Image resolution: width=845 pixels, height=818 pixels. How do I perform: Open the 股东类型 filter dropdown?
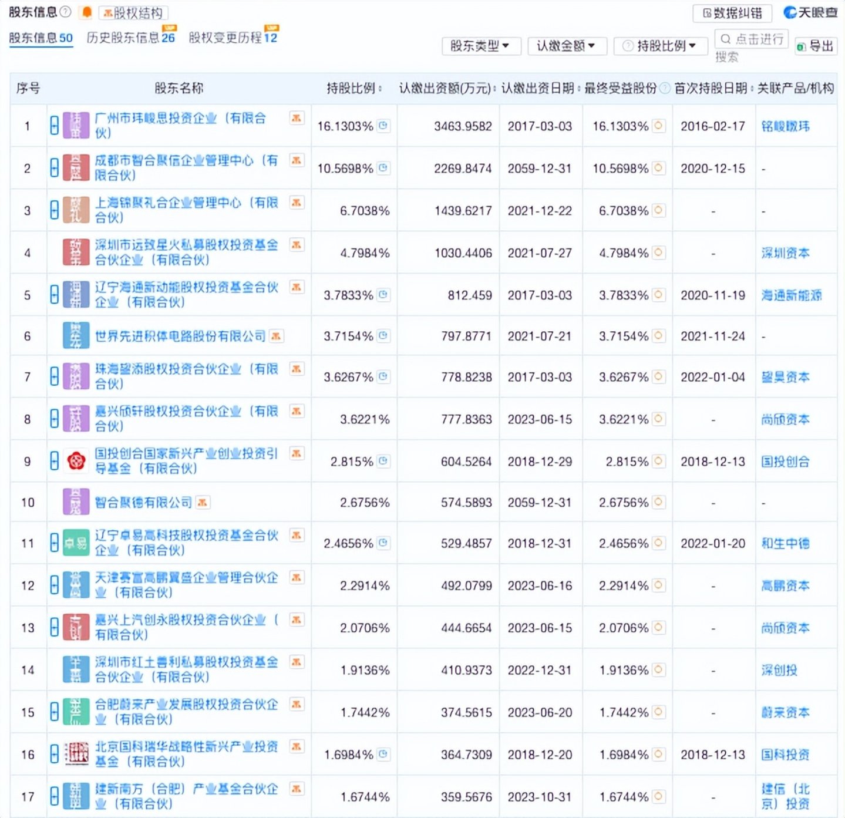click(x=480, y=46)
